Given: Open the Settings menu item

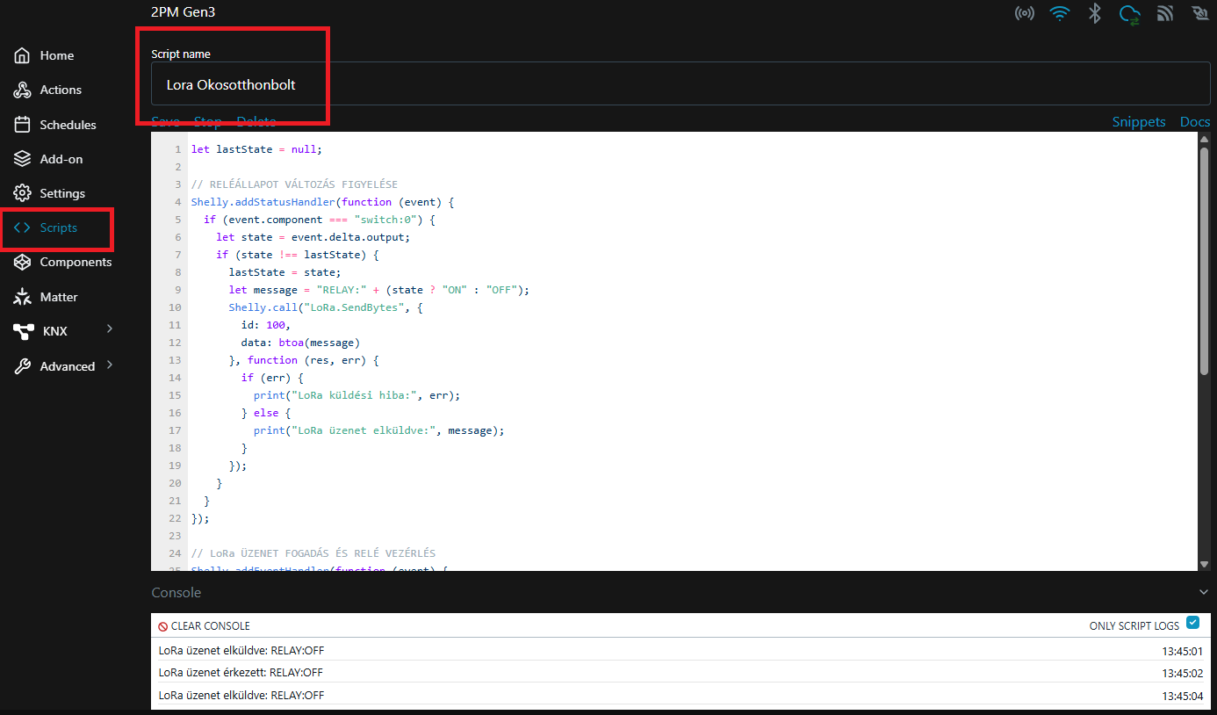Looking at the screenshot, I should [62, 193].
